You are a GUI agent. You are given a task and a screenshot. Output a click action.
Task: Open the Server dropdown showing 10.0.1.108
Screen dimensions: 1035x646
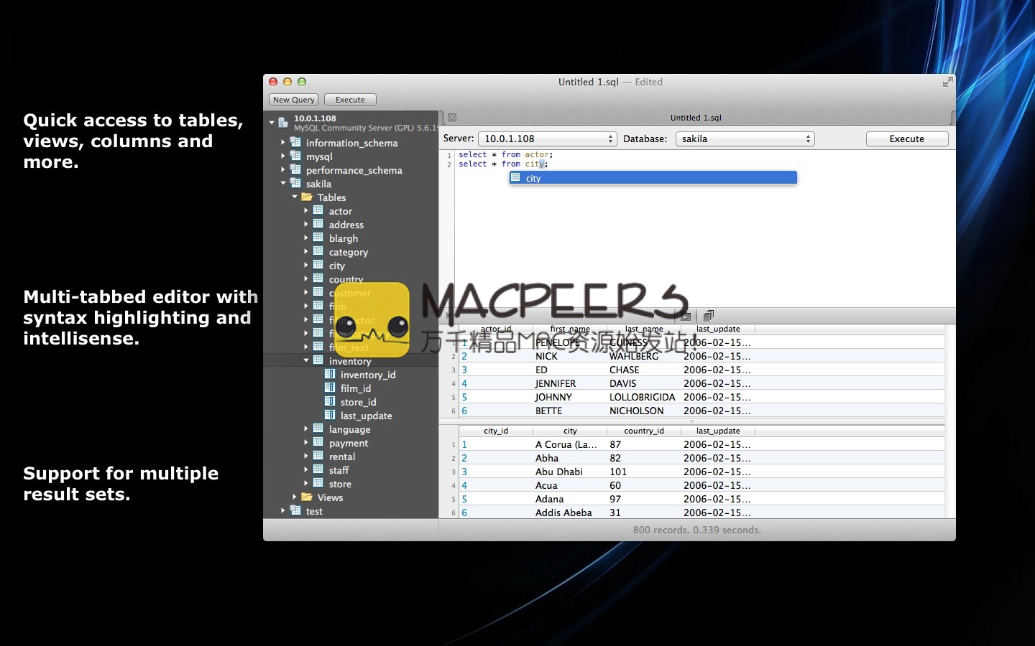[x=547, y=139]
